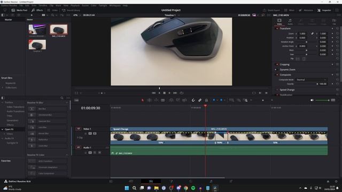Open the Media Pool panel
Viewport: 342px width, 192px height.
tap(19, 10)
